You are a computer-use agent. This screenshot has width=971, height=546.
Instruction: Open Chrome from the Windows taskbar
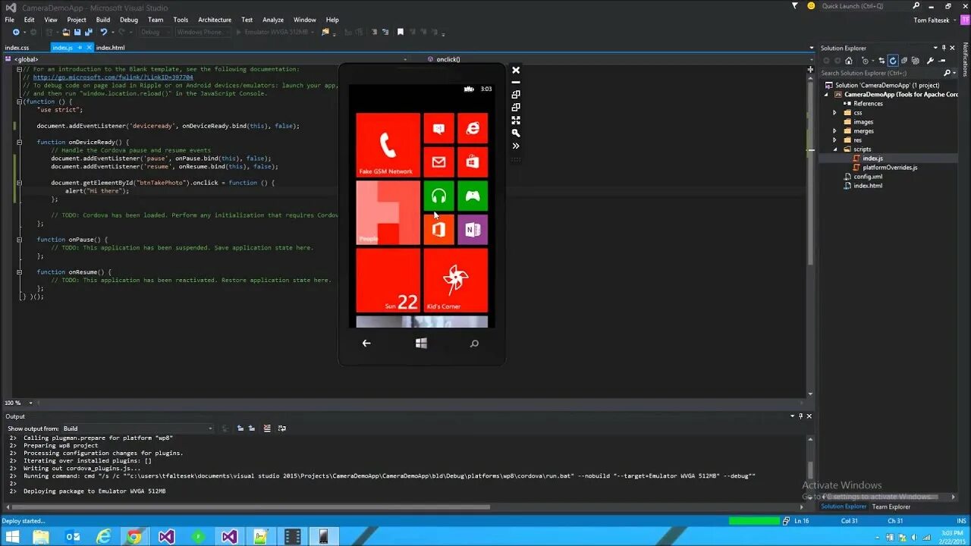pyautogui.click(x=134, y=537)
